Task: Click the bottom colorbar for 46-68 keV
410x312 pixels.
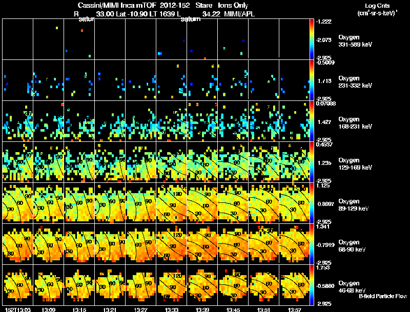Action: coord(312,285)
